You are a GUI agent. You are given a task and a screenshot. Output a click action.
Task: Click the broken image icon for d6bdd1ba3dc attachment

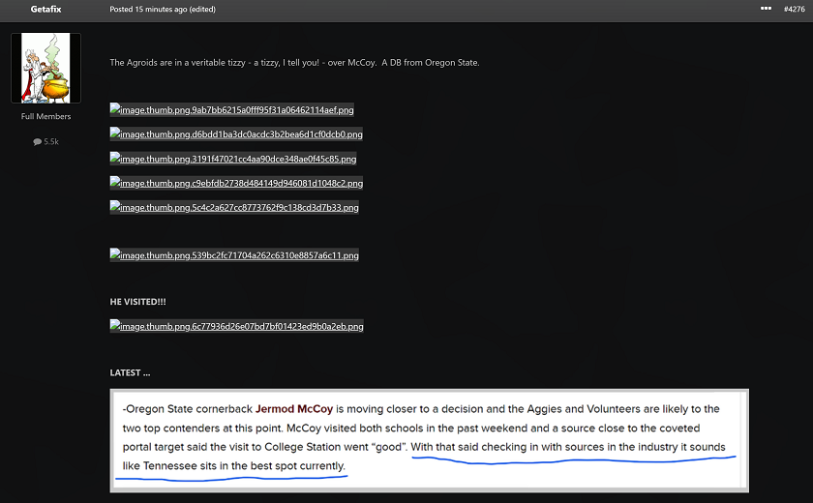[x=113, y=134]
